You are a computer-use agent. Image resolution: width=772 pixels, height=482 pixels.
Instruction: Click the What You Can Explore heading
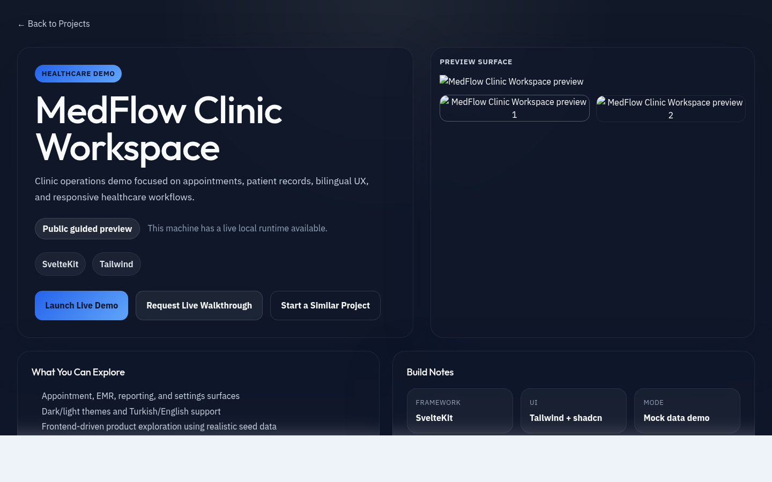click(x=78, y=372)
